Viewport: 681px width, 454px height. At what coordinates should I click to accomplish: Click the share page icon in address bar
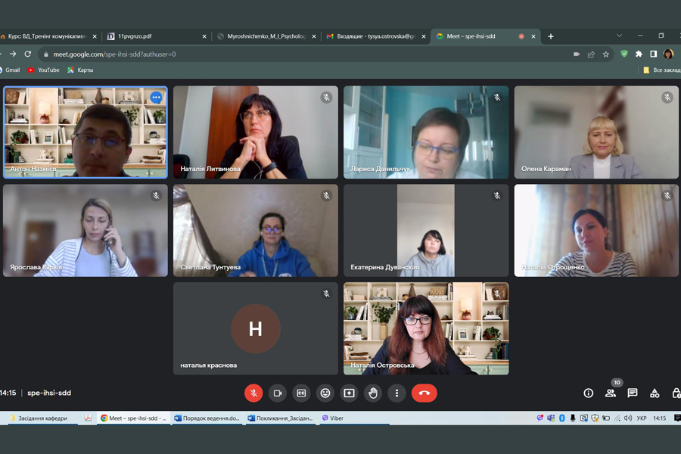pos(591,54)
